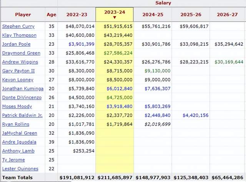The height and width of the screenshot is (182, 246).
Task: Sort table by 2022-23 salary header
Action: [77, 15]
